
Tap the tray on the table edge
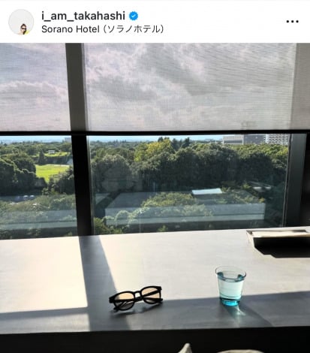278,234
